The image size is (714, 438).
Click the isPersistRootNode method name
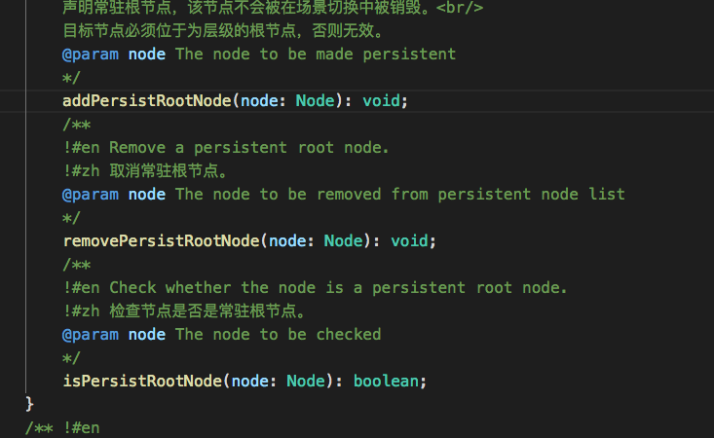[x=142, y=381]
